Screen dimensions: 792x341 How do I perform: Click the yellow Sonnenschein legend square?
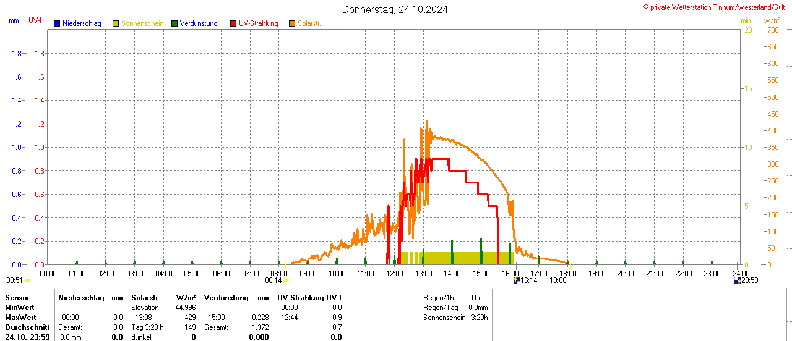pos(116,23)
